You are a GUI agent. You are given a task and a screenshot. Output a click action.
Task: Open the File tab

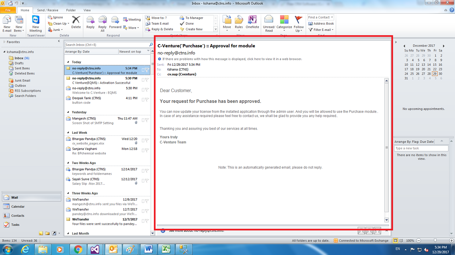point(8,10)
